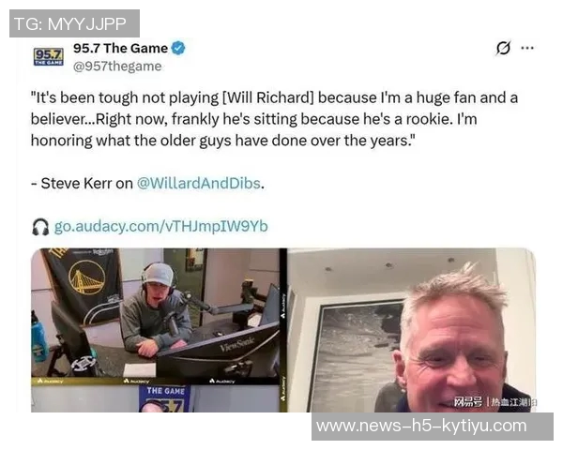Open the @WillardAndDibs mention link
563x450 pixels.
(199, 184)
